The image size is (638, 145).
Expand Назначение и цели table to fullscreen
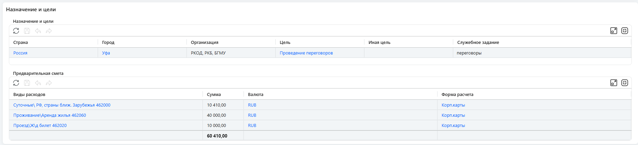click(x=614, y=31)
